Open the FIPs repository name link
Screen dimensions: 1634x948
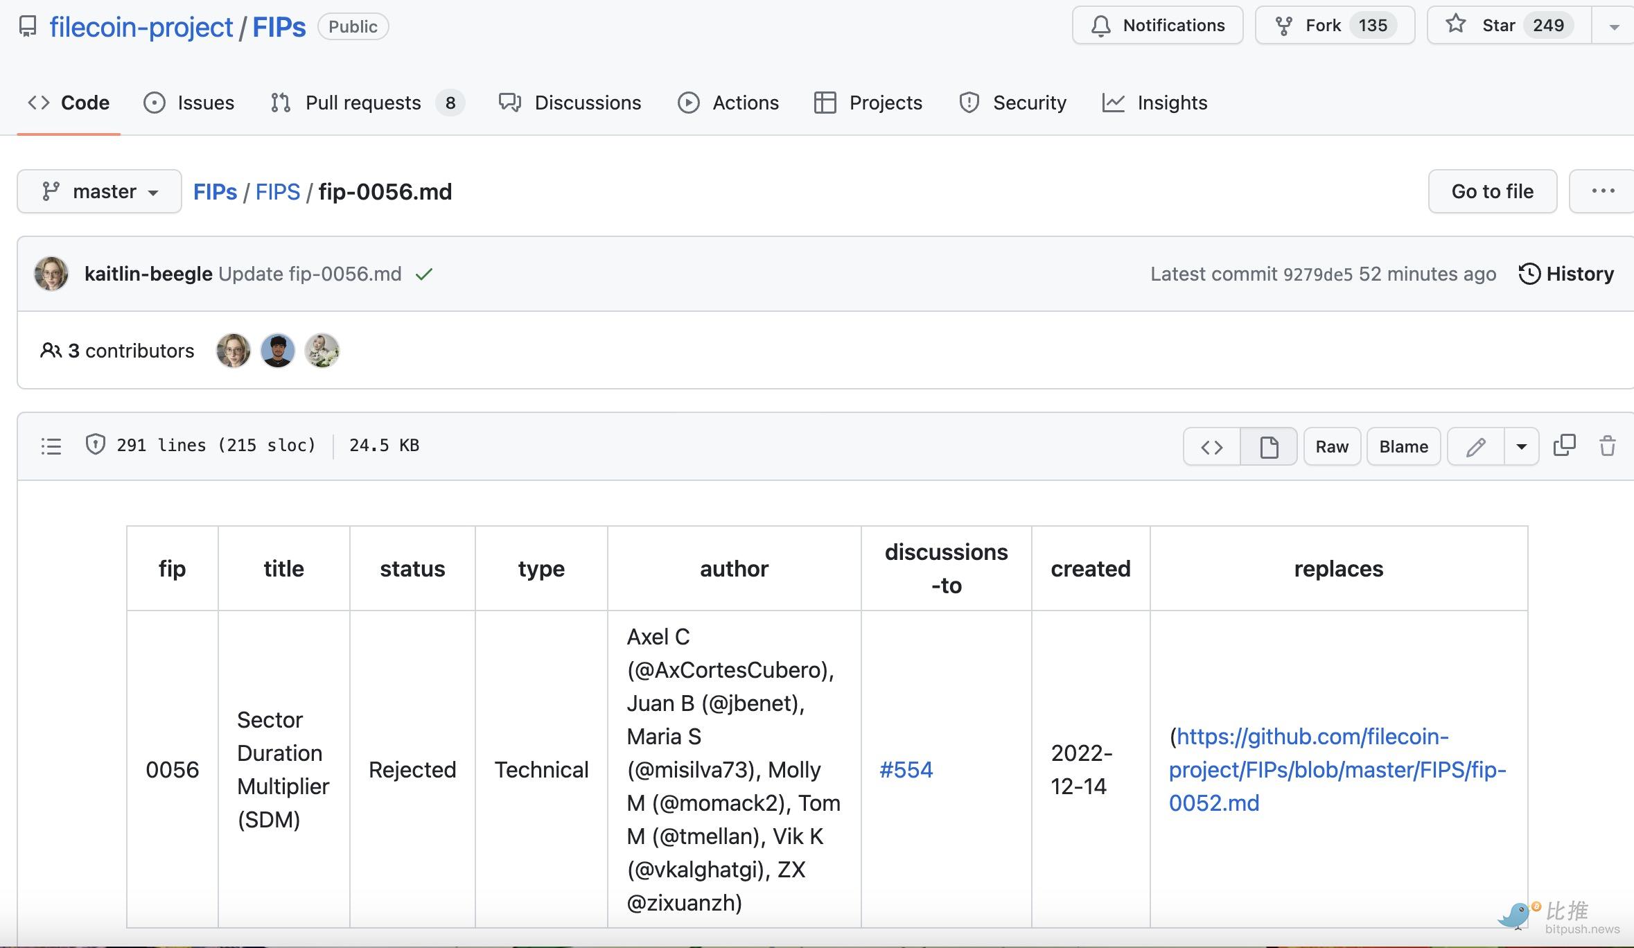[x=279, y=27]
